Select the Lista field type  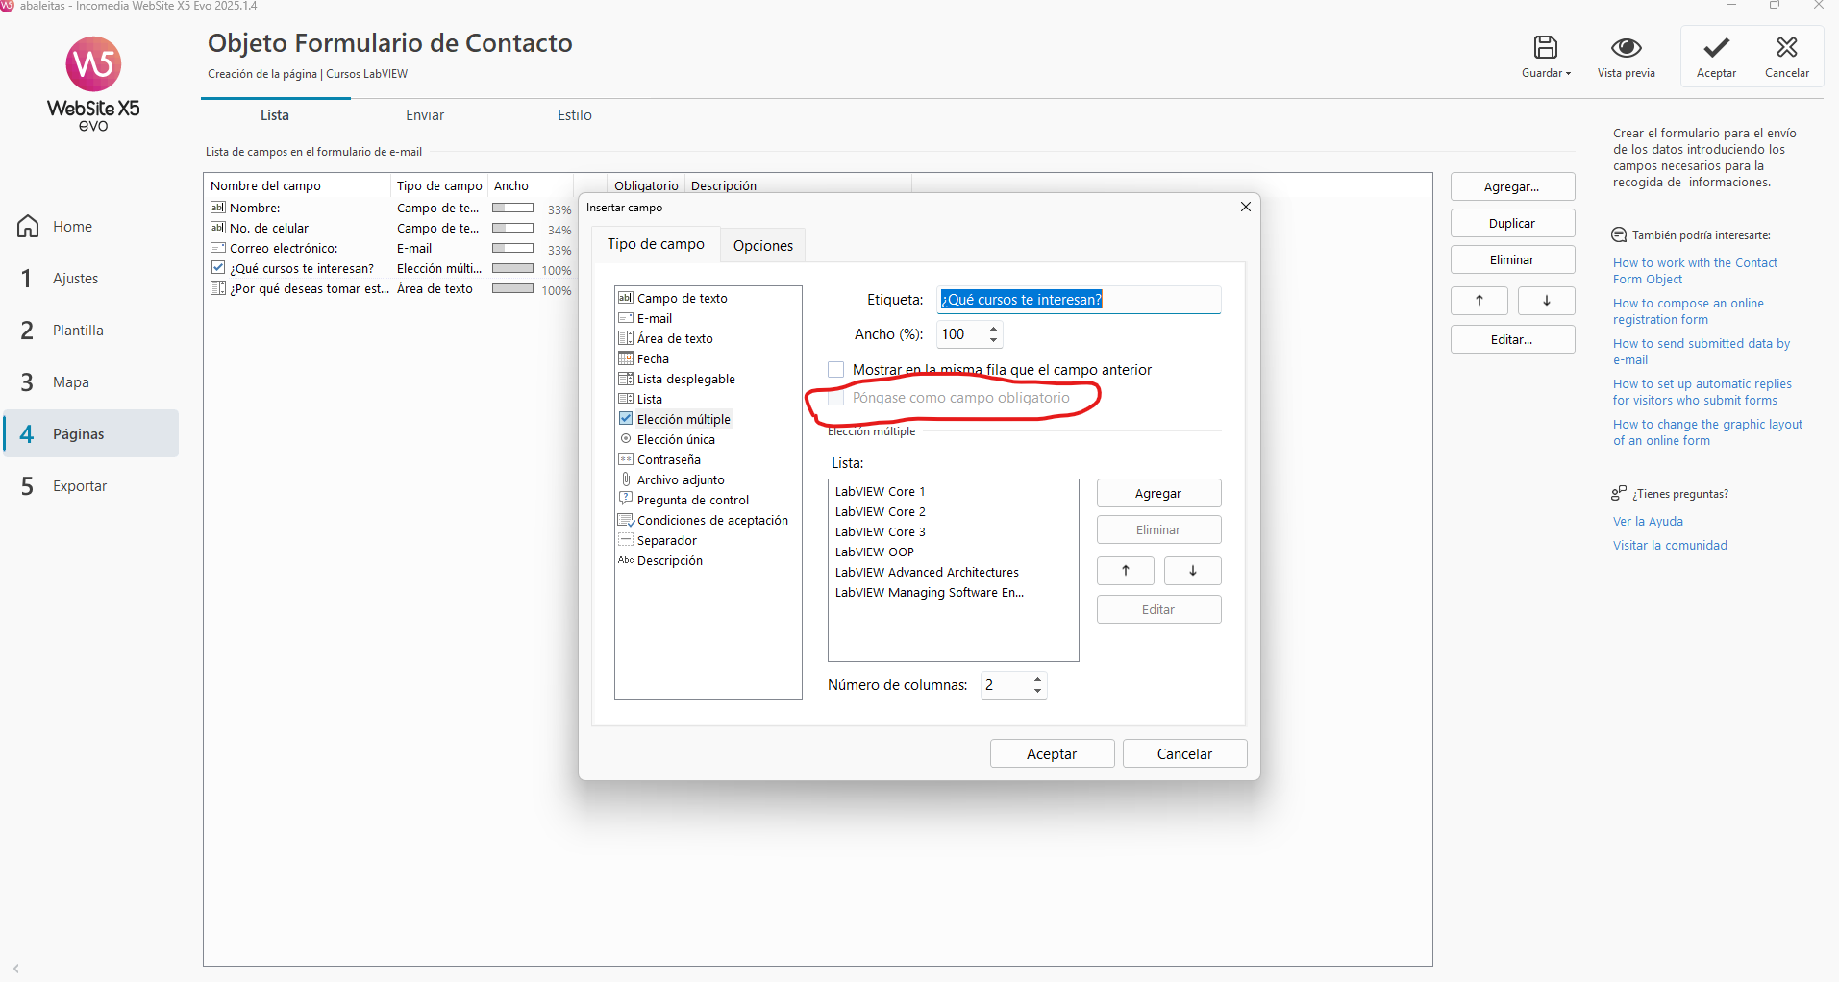coord(649,399)
